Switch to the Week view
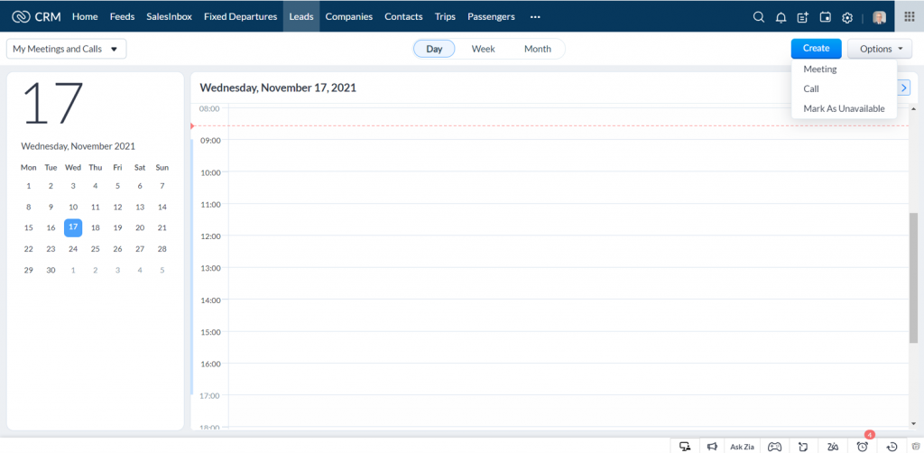 (484, 49)
